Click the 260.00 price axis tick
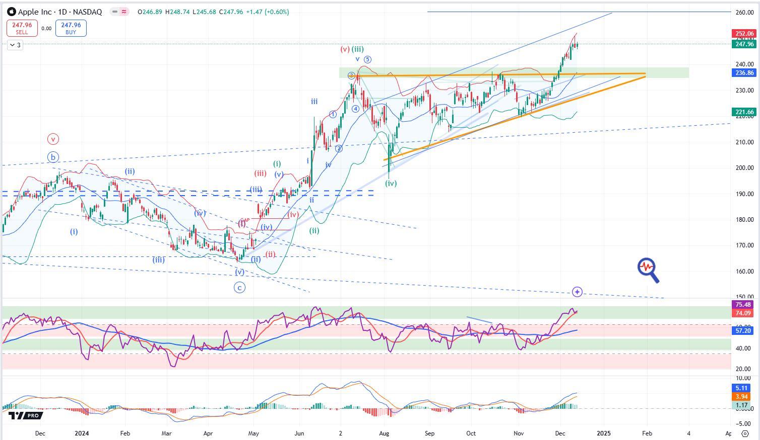Image resolution: width=760 pixels, height=440 pixels. (744, 12)
